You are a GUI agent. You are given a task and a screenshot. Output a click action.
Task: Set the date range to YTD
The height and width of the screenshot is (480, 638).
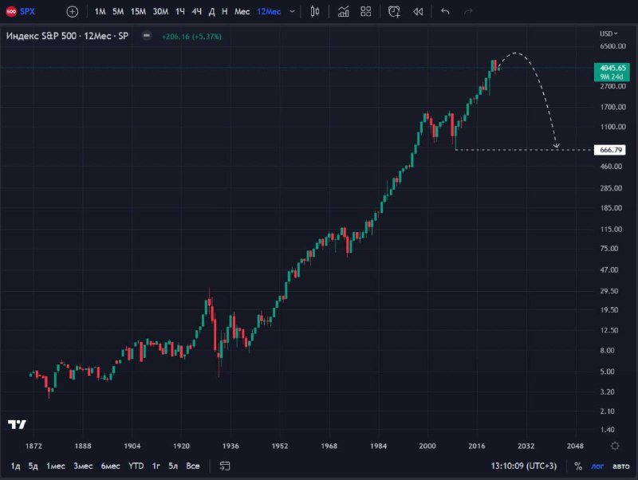[136, 466]
